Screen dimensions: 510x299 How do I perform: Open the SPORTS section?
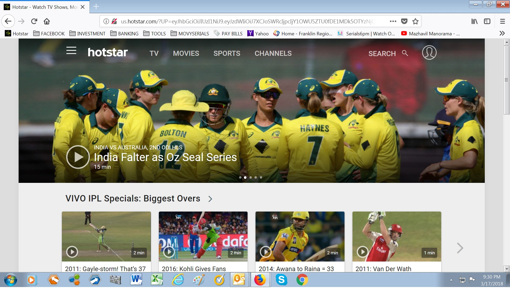[227, 53]
